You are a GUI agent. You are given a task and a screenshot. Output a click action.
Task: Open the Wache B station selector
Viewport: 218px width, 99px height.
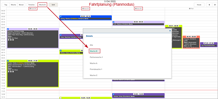(43, 5)
